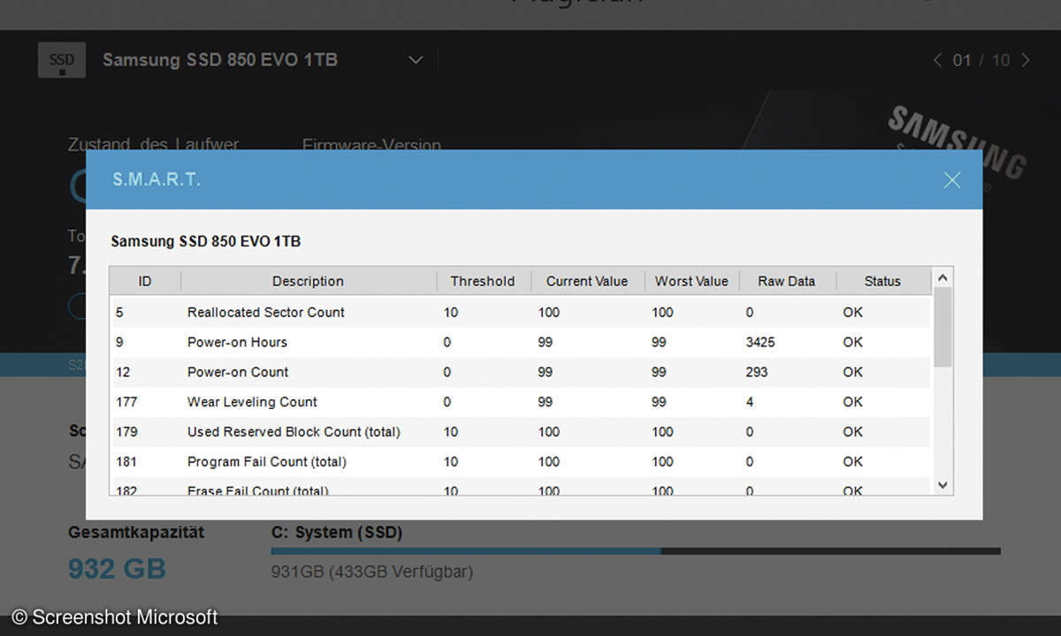This screenshot has height=636, width=1061.
Task: Close the S.M.A.R.T. dialog
Action: [951, 180]
